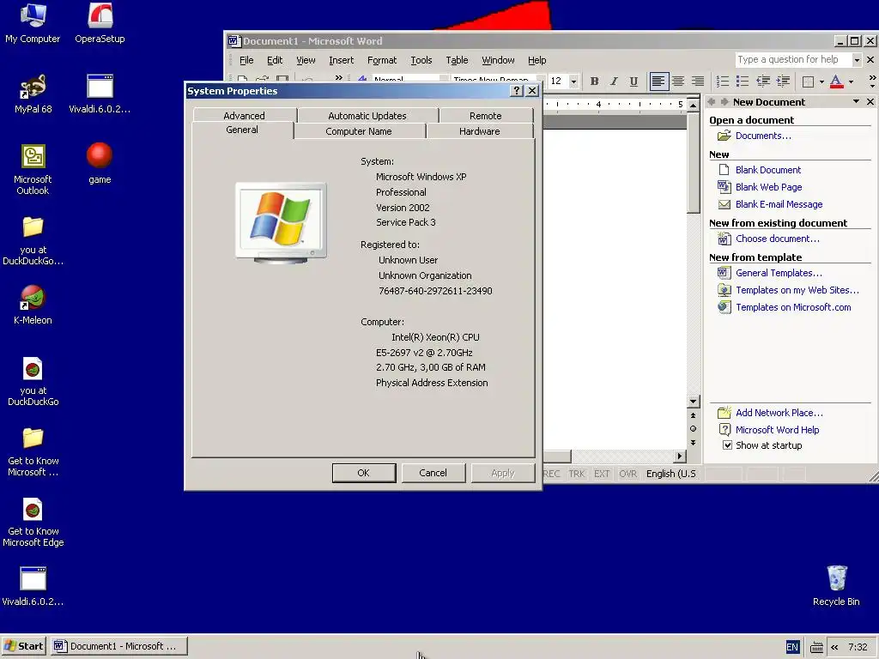Click the System Properties help question button
Screen dimensions: 879x659
[517, 91]
